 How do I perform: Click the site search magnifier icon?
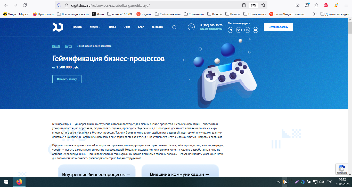(174, 27)
